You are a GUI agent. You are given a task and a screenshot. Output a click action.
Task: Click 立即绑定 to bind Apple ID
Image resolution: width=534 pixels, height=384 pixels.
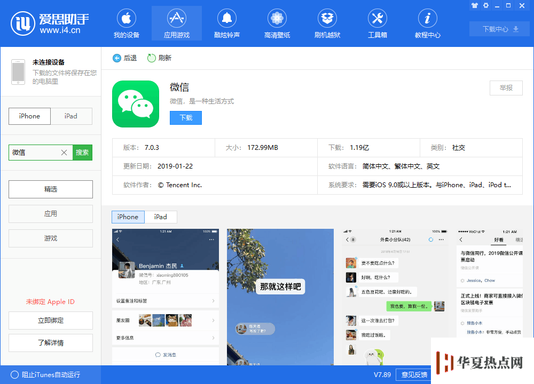[x=51, y=321]
